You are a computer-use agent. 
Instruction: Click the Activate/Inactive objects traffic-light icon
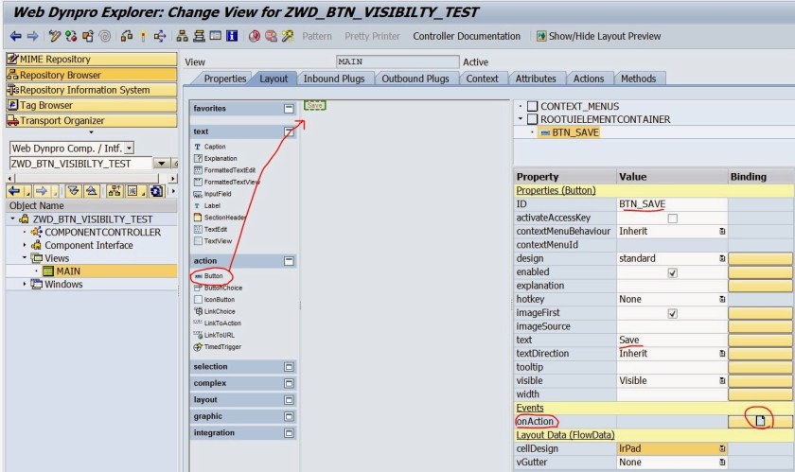pyautogui.click(x=71, y=36)
